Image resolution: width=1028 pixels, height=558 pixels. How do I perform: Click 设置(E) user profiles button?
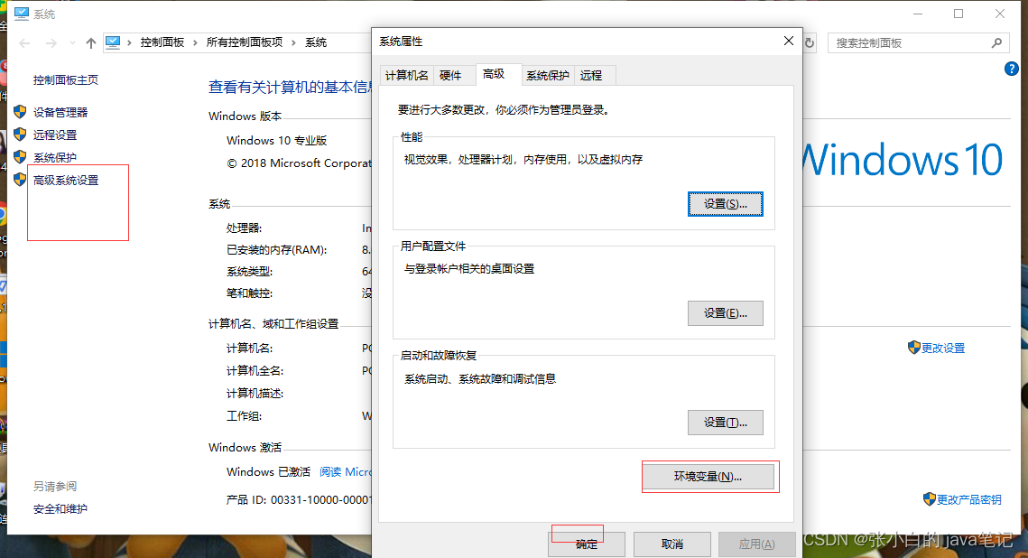(x=725, y=313)
